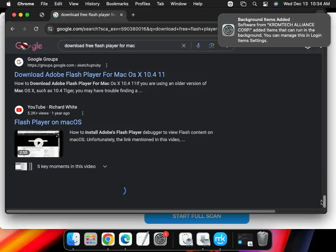The height and width of the screenshot is (252, 336).
Task: Open Flash Player on macOS link
Action: [48, 122]
